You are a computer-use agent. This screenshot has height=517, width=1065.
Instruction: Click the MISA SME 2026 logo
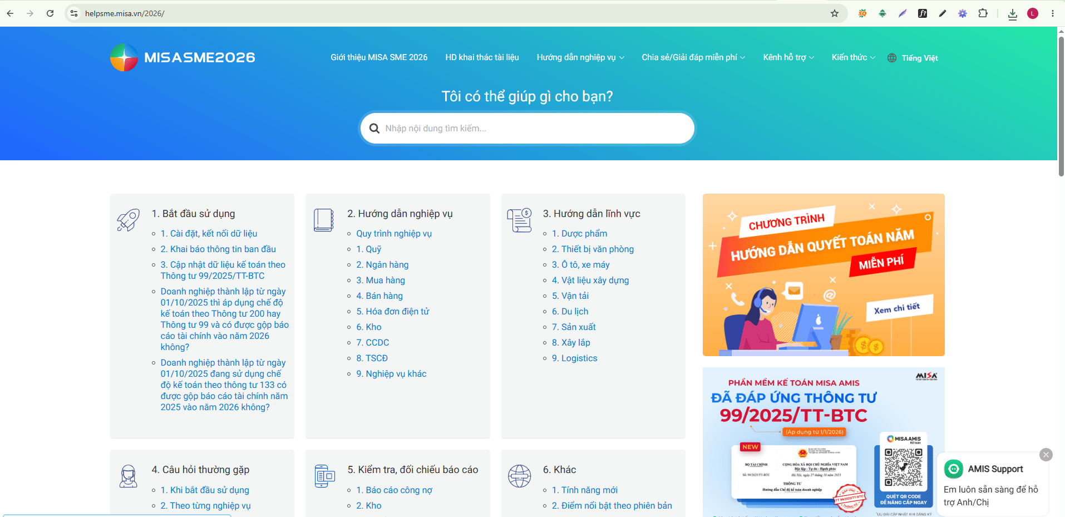(x=183, y=57)
